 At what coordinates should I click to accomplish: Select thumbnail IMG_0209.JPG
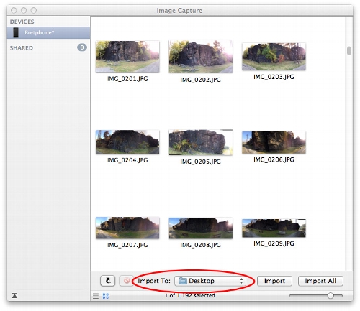[274, 228]
